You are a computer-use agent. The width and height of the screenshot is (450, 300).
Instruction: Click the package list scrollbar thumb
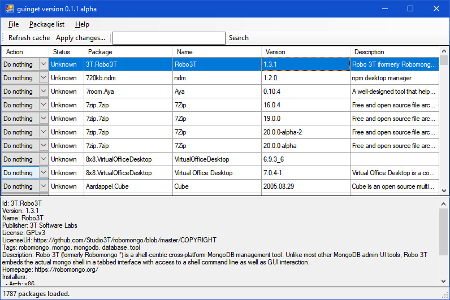tap(444, 60)
